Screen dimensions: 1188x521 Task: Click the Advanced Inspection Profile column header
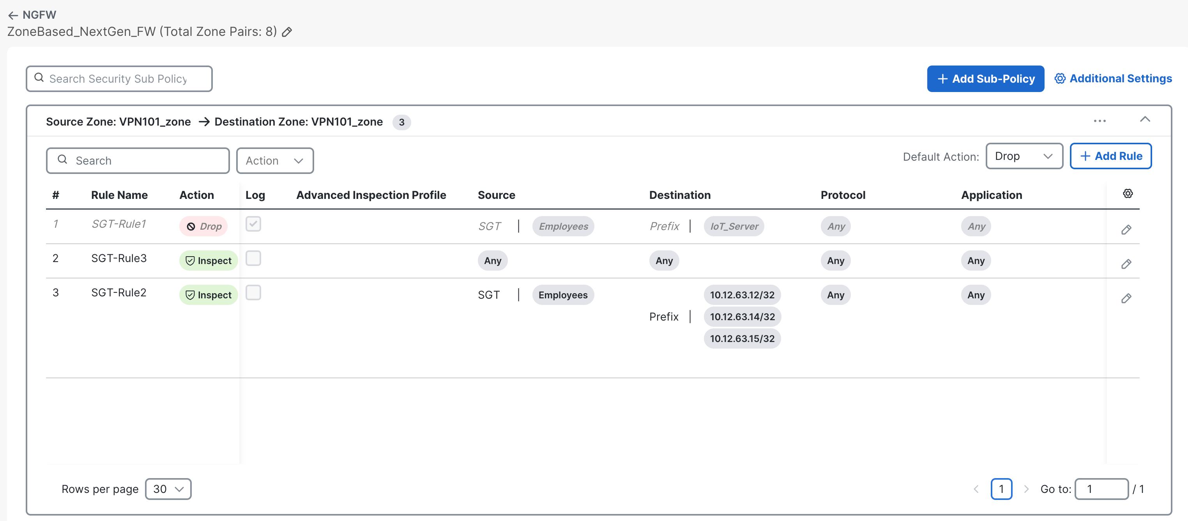click(x=371, y=195)
